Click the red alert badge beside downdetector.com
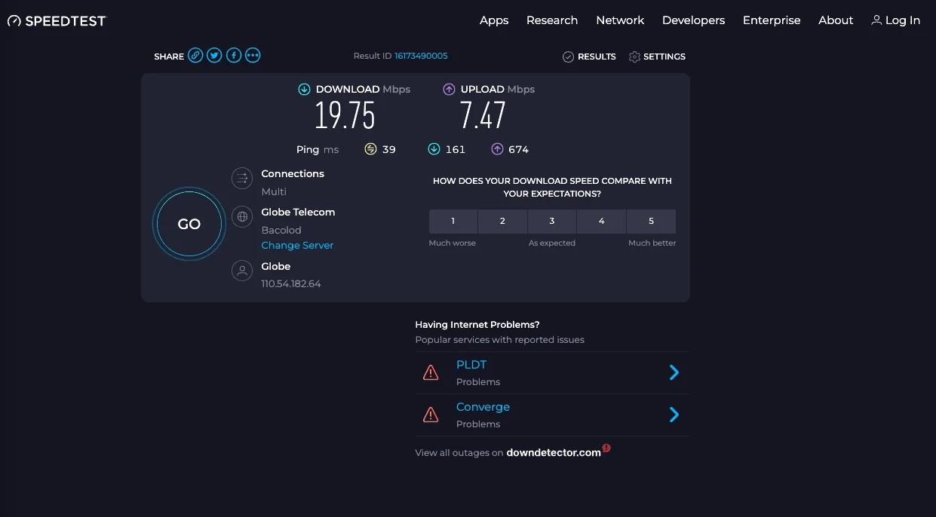Viewport: 936px width, 517px height. point(606,448)
